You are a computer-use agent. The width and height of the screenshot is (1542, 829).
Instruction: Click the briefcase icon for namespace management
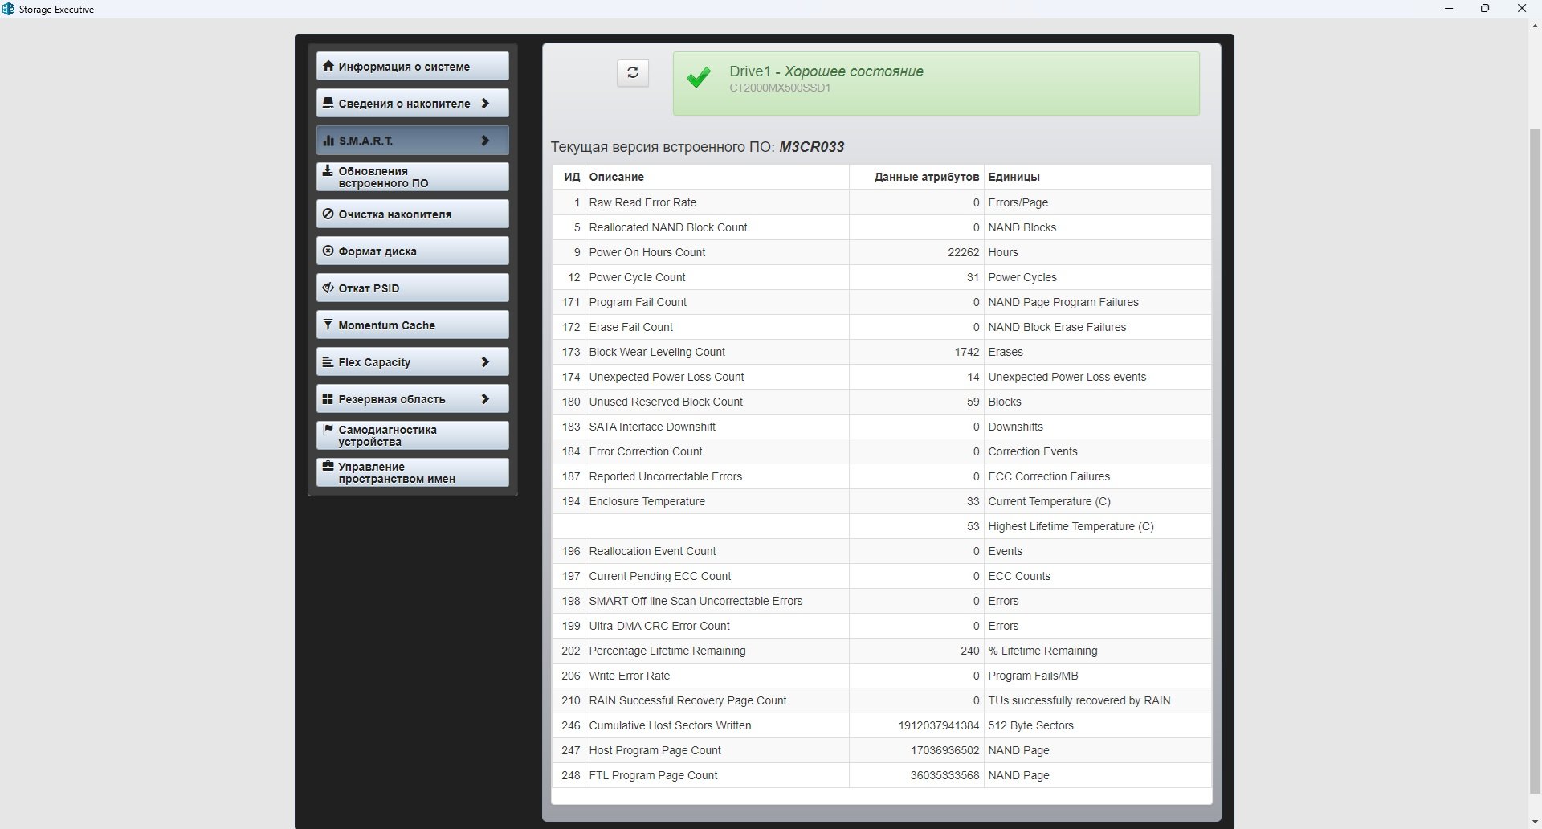pyautogui.click(x=328, y=467)
